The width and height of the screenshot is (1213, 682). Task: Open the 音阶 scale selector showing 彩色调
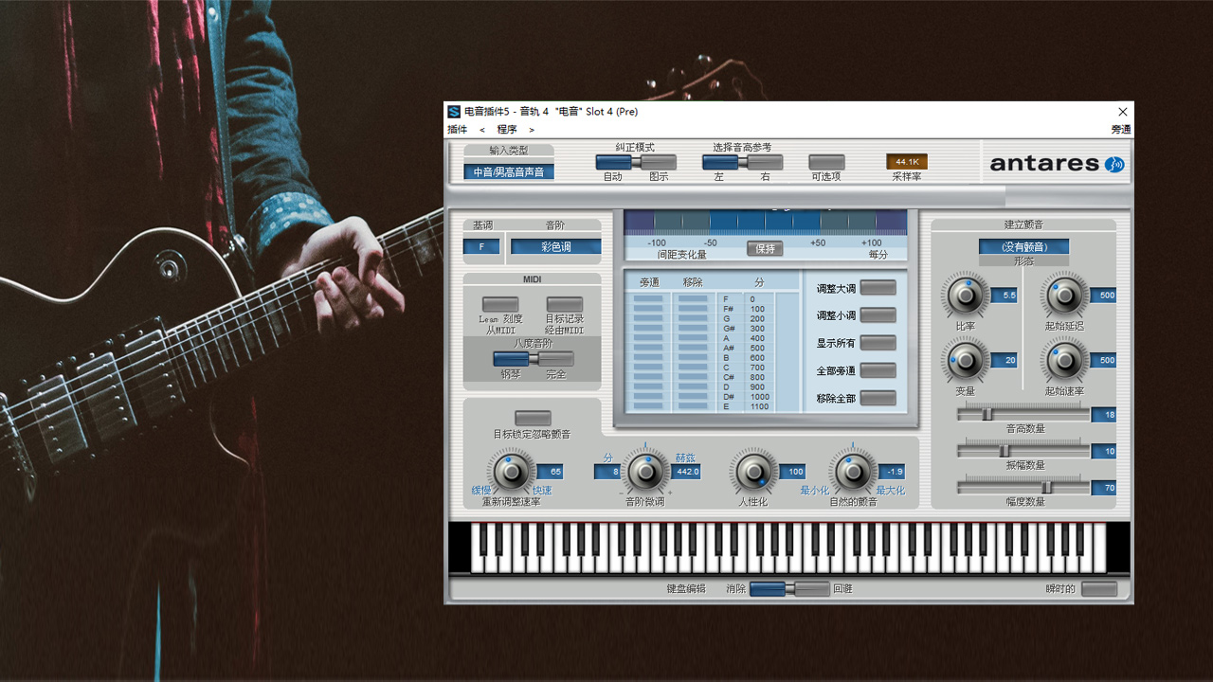[x=555, y=246]
